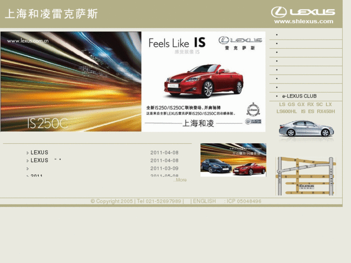This screenshot has height=263, width=351.
Task: Click the ICP 05048496 footer link
Action: tap(244, 201)
